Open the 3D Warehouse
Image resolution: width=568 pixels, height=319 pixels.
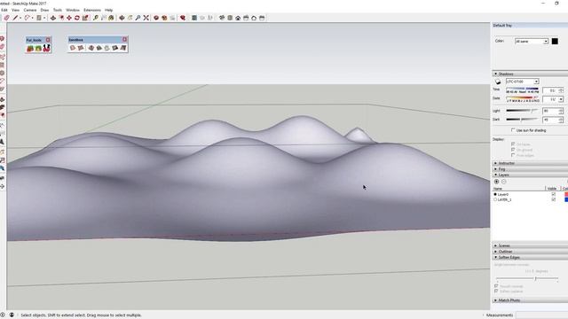(156, 18)
